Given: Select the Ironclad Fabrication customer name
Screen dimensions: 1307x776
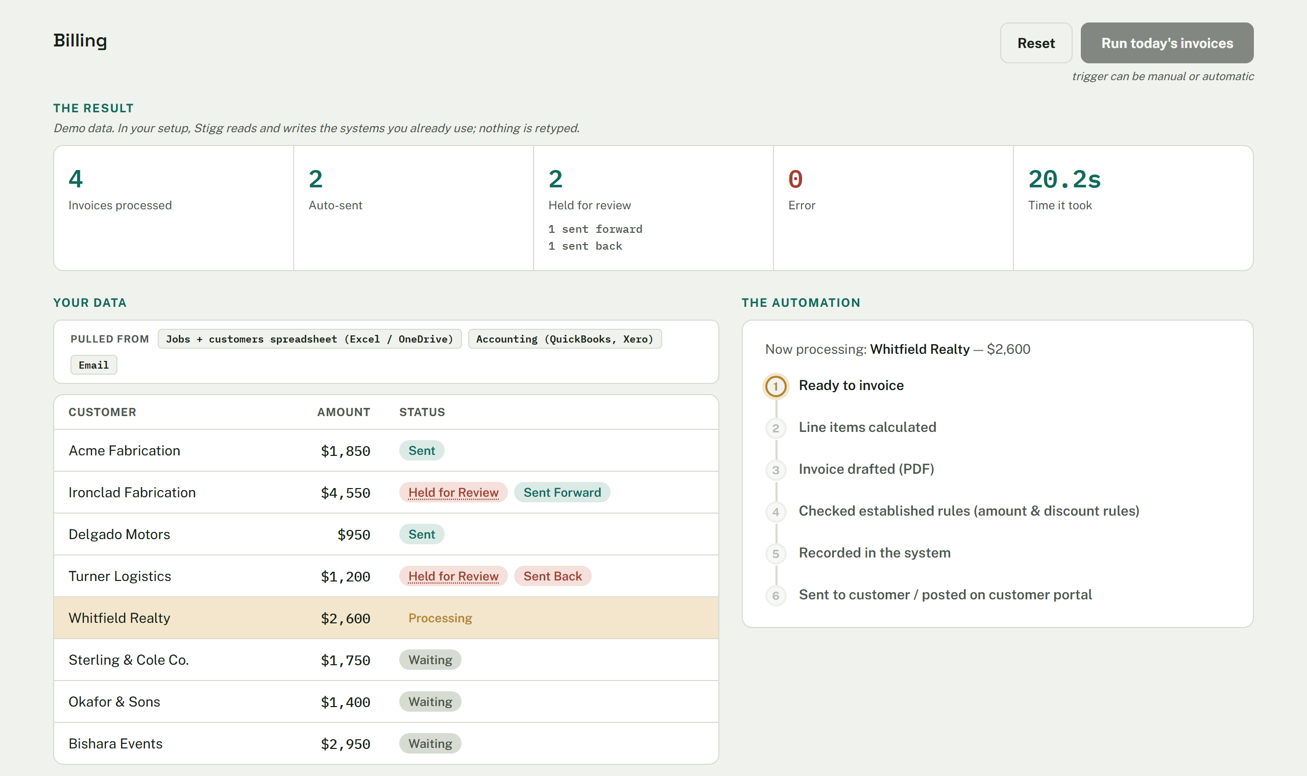Looking at the screenshot, I should pyautogui.click(x=132, y=493).
